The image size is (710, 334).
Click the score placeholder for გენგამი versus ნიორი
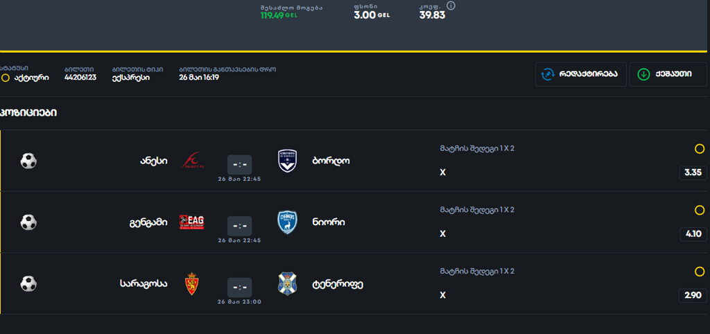click(x=239, y=226)
